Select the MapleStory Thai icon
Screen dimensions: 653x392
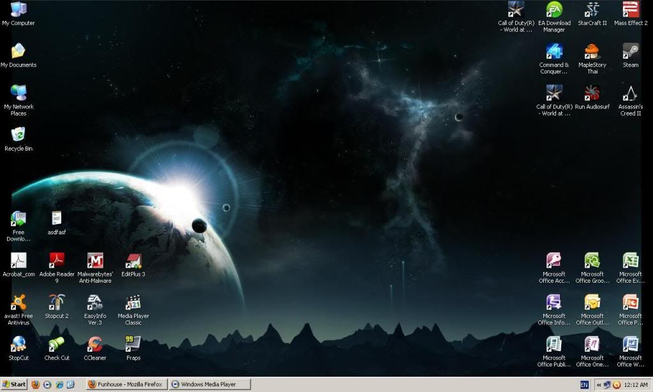592,51
